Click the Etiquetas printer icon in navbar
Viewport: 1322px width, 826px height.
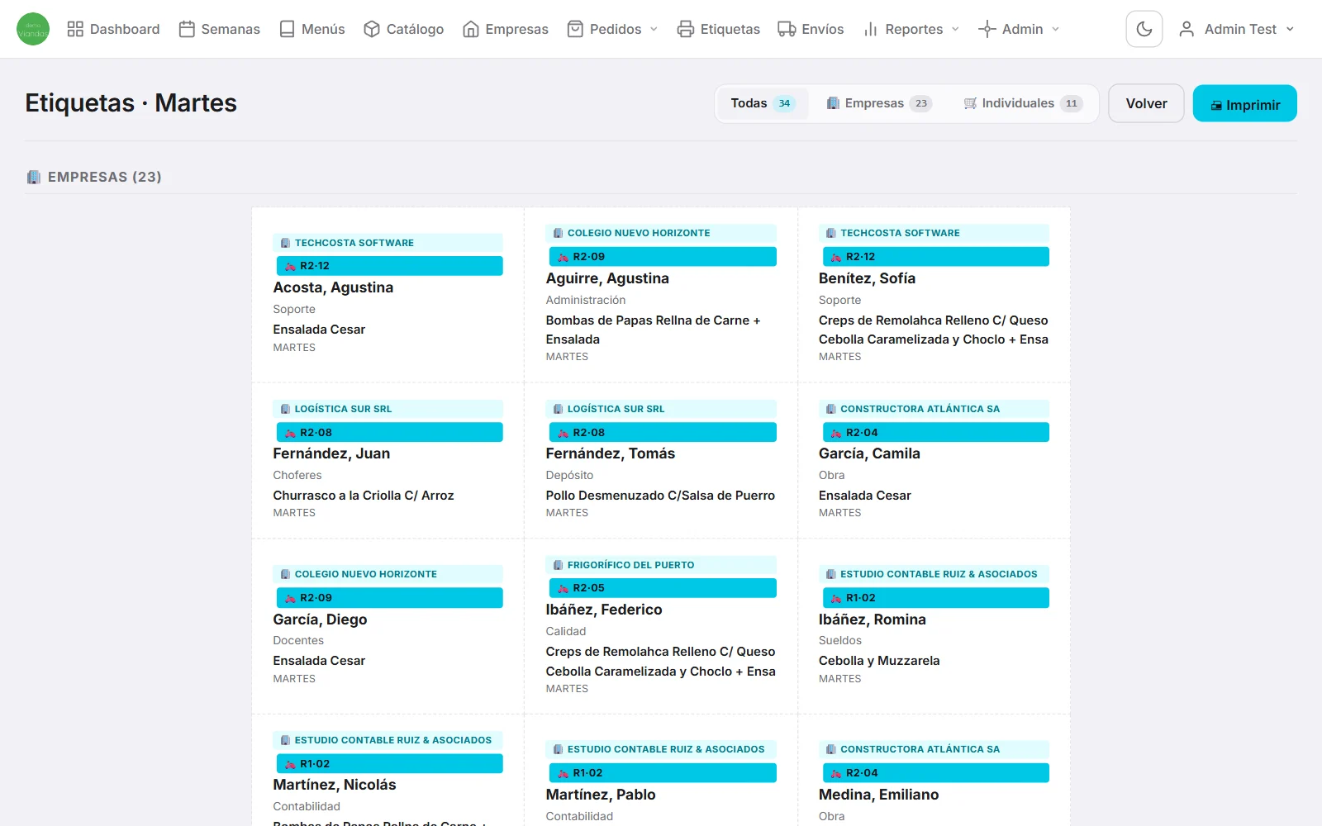[686, 29]
